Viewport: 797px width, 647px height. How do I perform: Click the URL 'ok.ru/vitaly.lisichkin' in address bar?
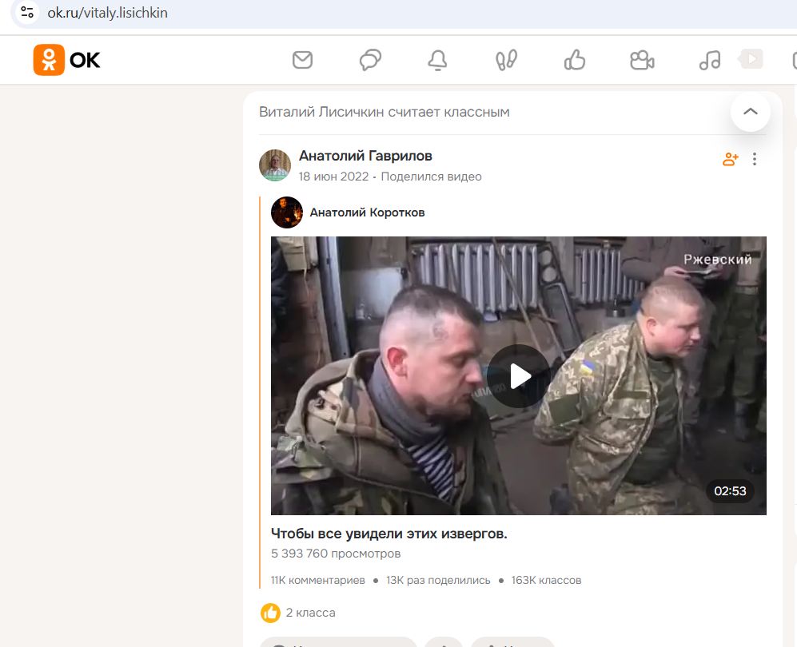(x=107, y=13)
